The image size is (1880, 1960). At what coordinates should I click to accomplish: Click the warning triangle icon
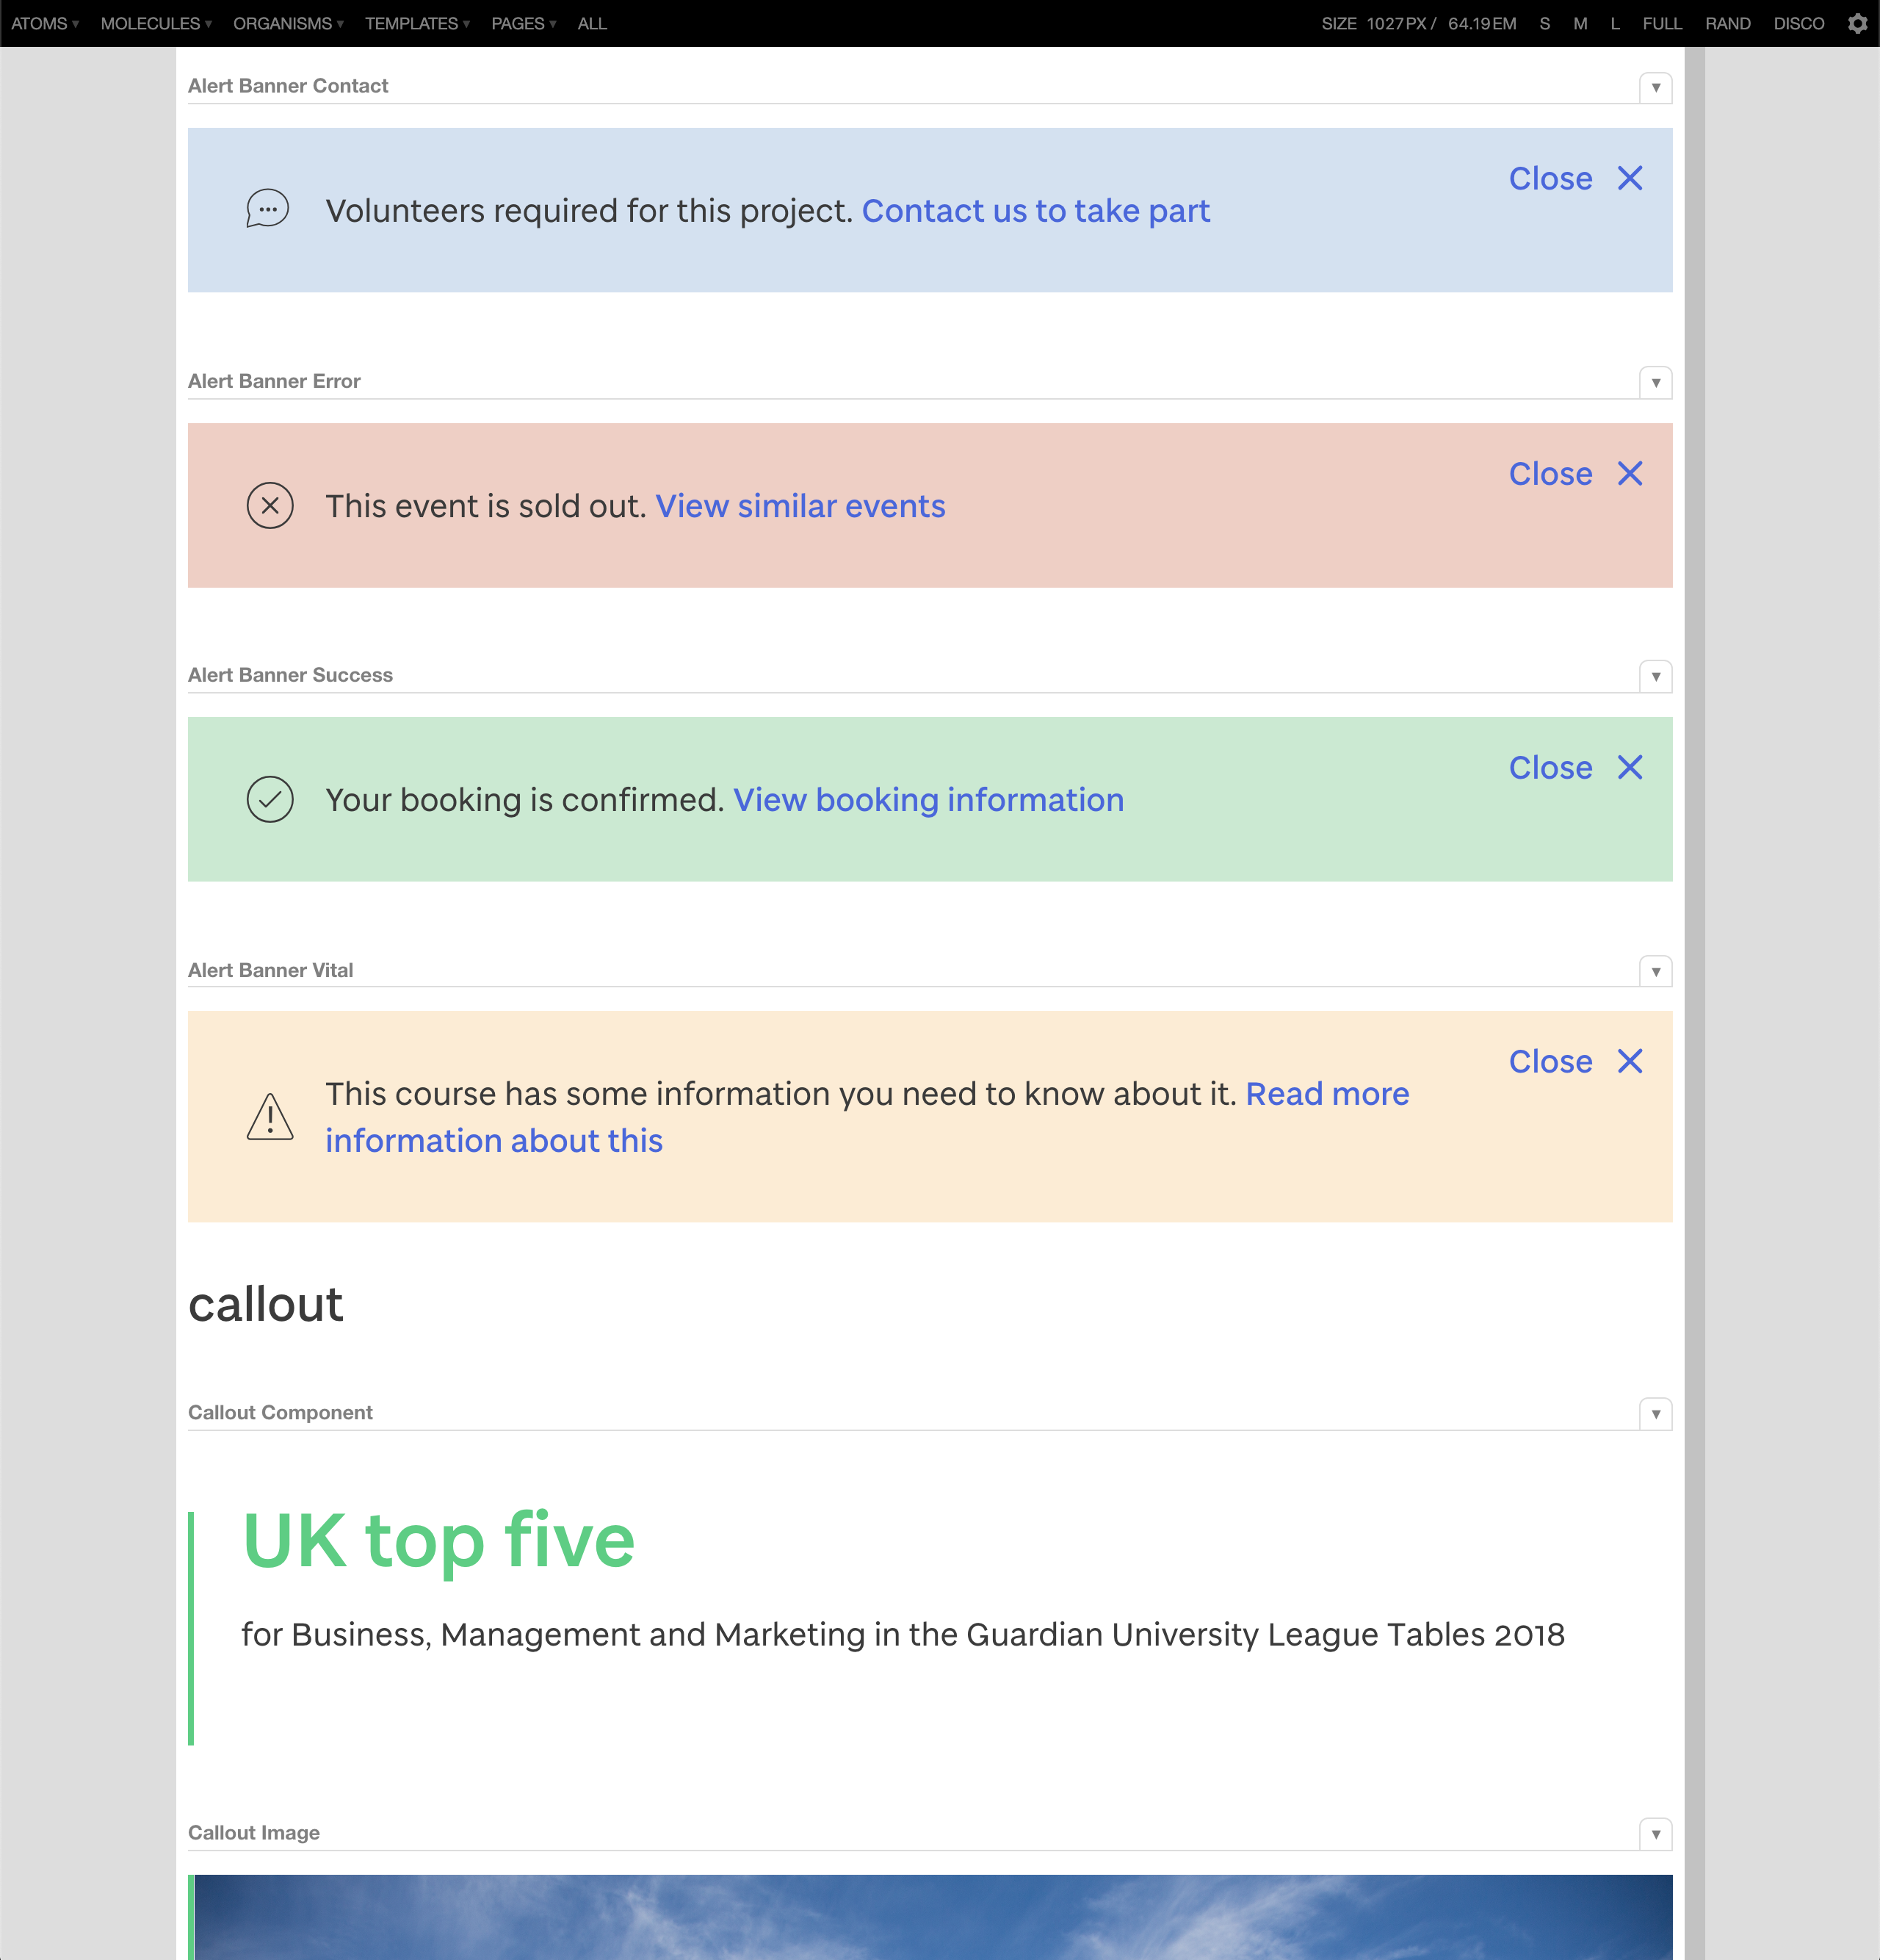point(270,1117)
